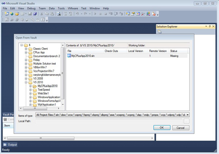Click the folder tree vertical scrollbar
The width and height of the screenshot is (219, 154).
point(63,73)
